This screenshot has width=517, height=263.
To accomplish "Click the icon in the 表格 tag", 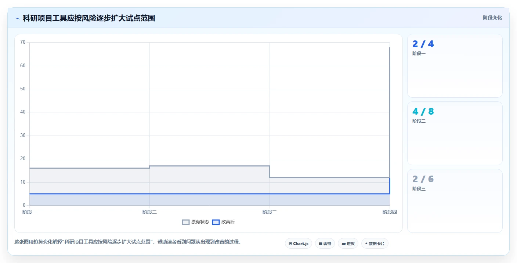I will click(320, 244).
